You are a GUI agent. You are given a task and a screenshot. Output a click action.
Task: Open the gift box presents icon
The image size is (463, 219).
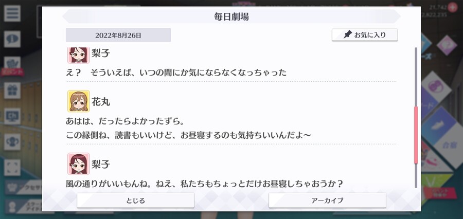pyautogui.click(x=12, y=90)
